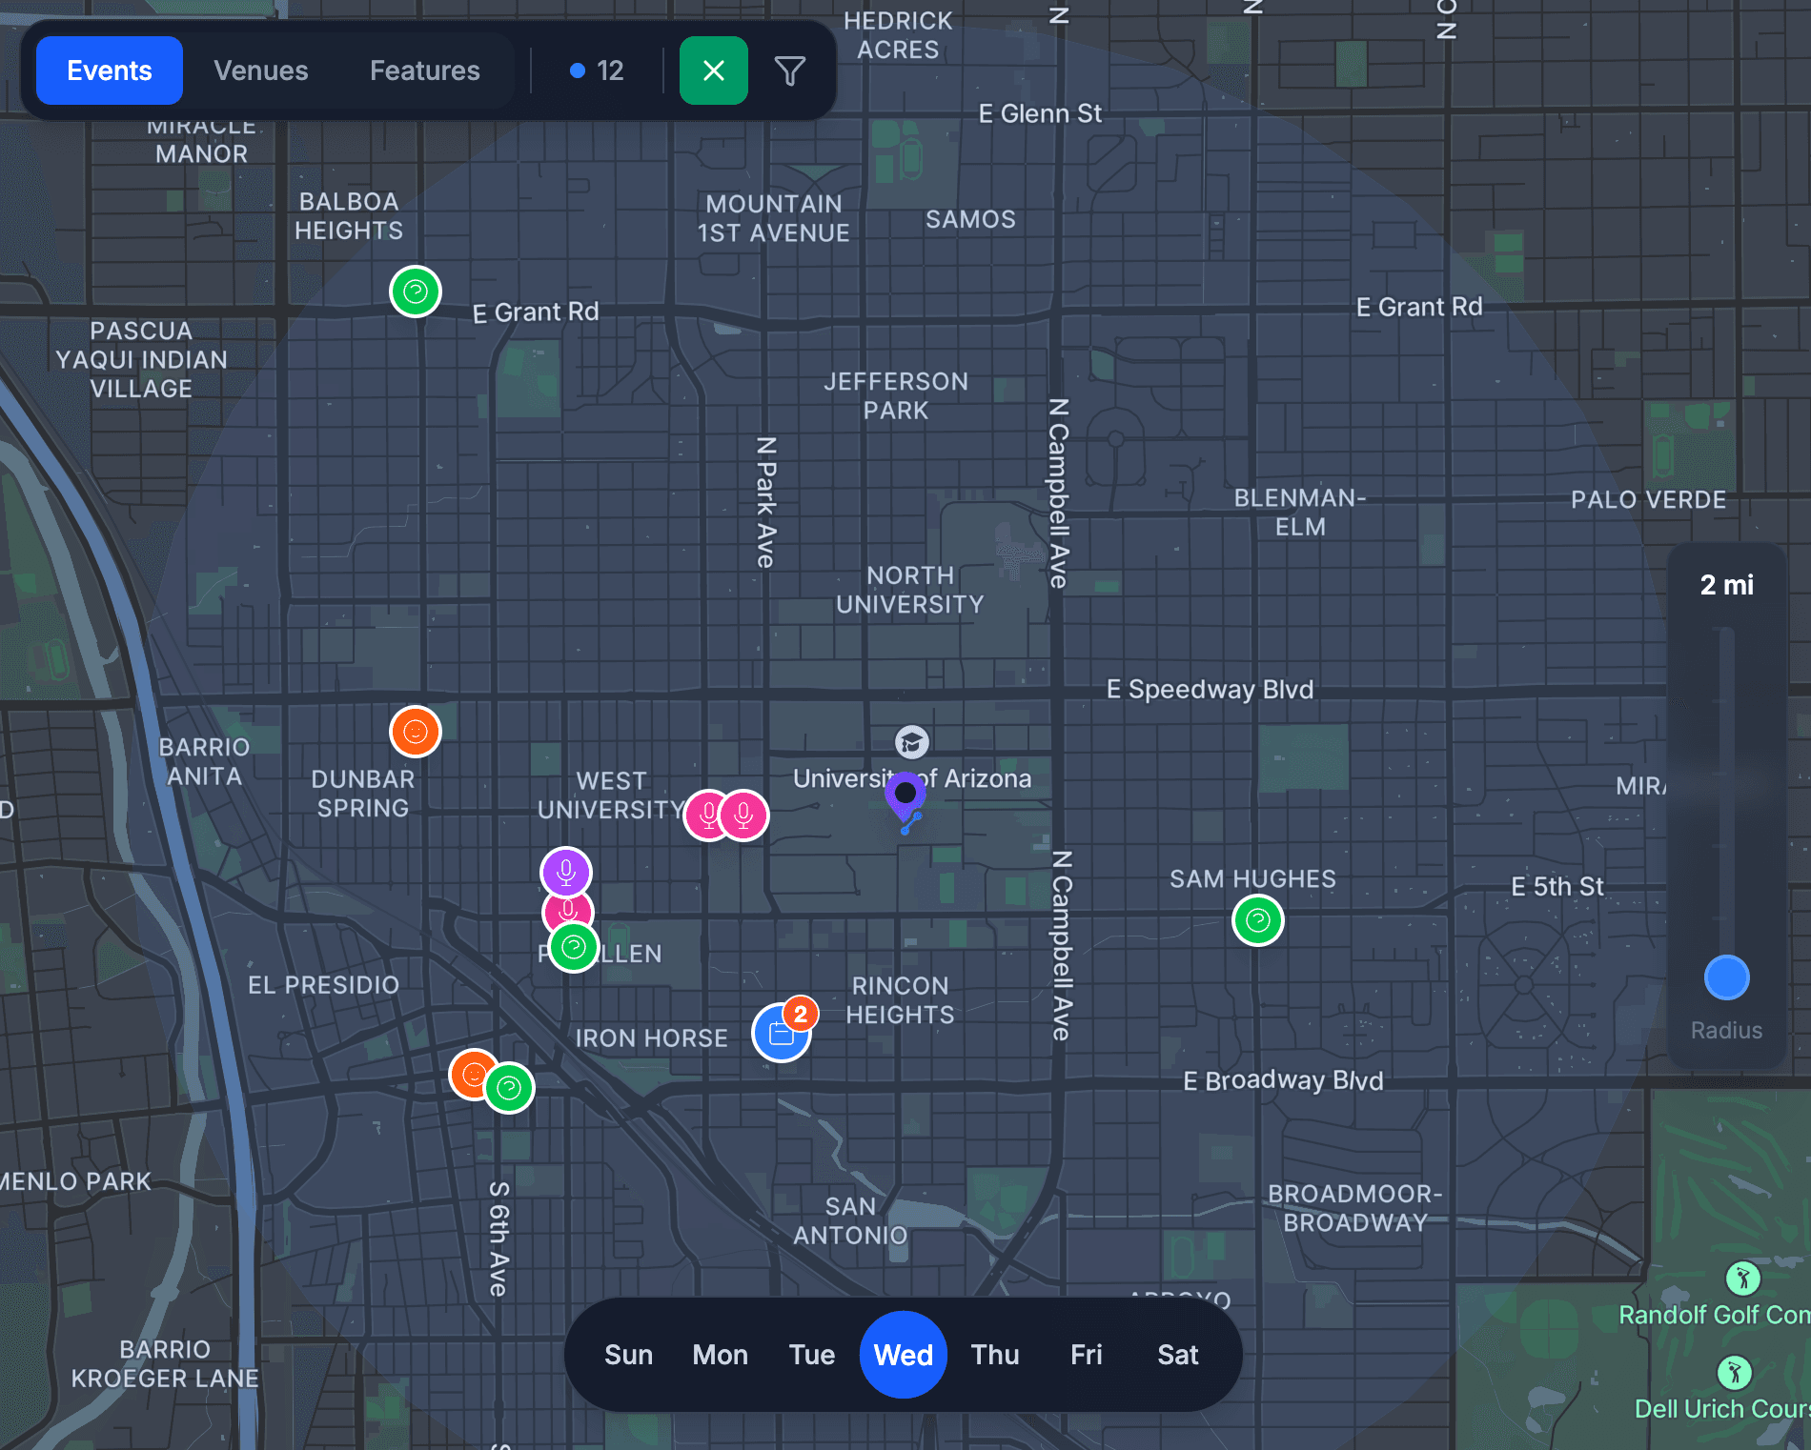The width and height of the screenshot is (1811, 1450).
Task: Click the orange marker near S 6th Ave
Action: pos(473,1075)
